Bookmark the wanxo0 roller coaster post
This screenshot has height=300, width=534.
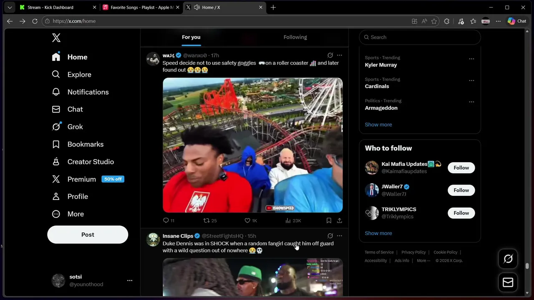(x=329, y=220)
